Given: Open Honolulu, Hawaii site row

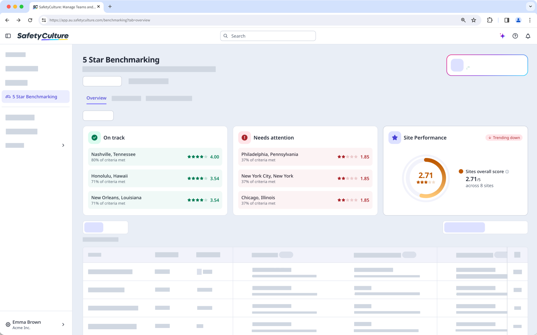Looking at the screenshot, I should pos(155,178).
